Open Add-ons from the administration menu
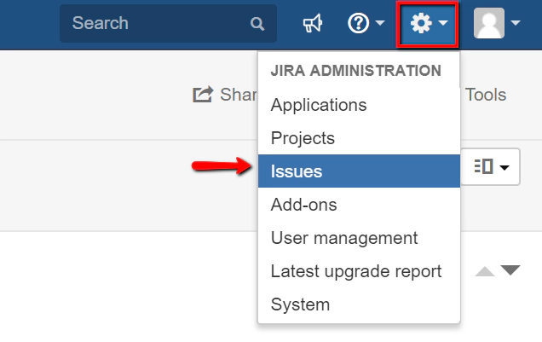The image size is (542, 342). (x=359, y=205)
